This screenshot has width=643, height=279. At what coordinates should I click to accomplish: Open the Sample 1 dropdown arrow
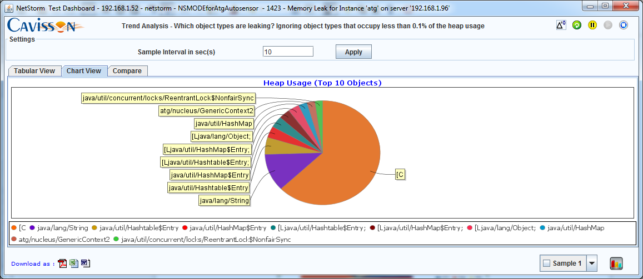coord(592,263)
